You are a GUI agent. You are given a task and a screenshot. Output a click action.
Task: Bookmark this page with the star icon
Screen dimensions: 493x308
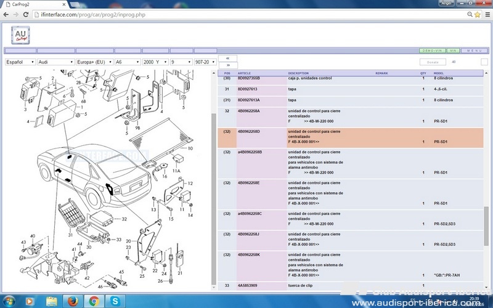477,14
